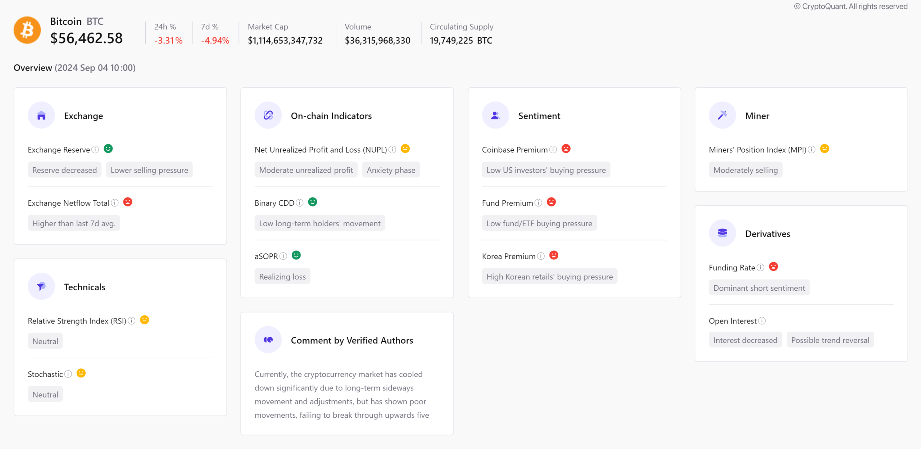This screenshot has width=921, height=449.
Task: Click yellow neutral face beside Stochastic
Action: (81, 373)
